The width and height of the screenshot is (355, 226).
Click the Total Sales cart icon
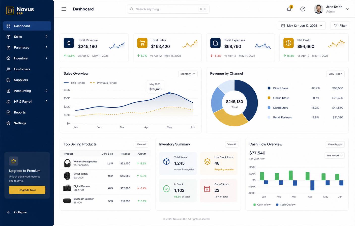click(142, 43)
